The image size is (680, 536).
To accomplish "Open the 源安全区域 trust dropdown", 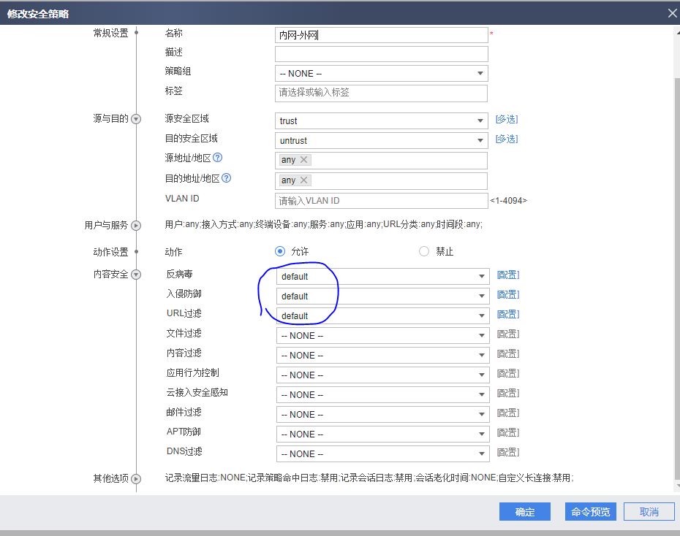I will pos(380,121).
